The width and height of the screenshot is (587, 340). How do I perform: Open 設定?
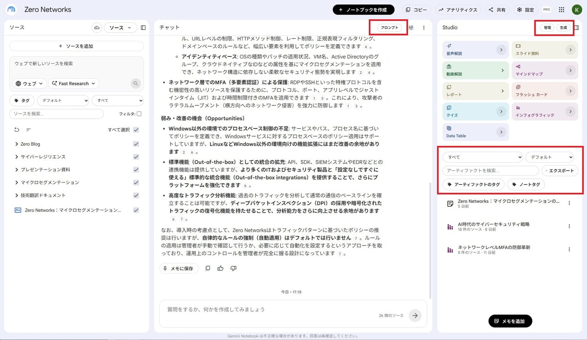point(526,10)
